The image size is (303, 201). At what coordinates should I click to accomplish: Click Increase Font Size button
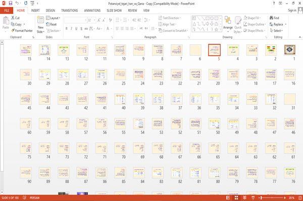click(99, 20)
